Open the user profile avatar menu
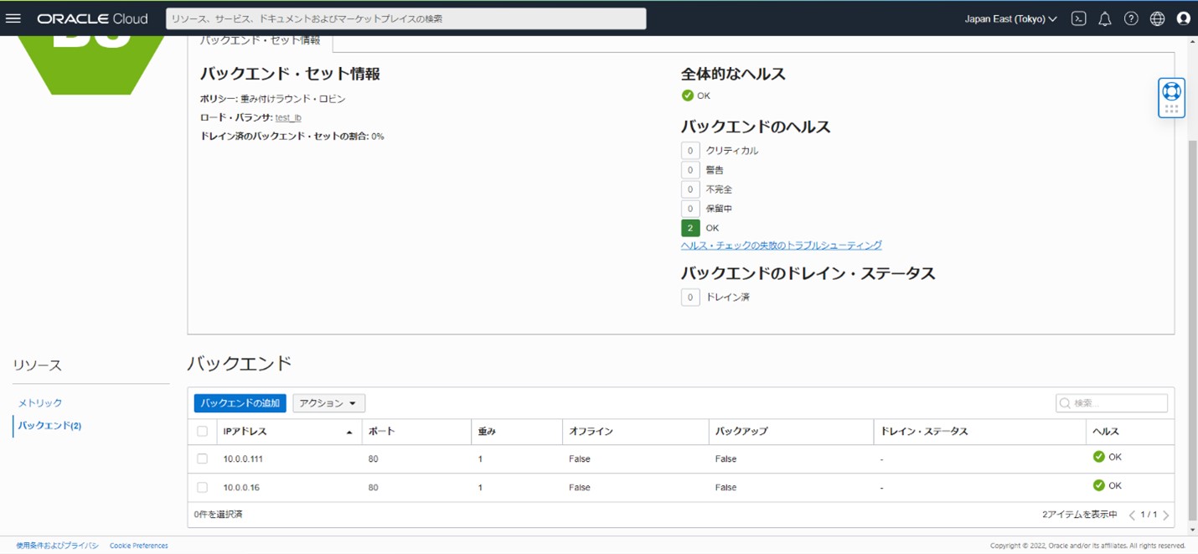1198x554 pixels. (x=1183, y=18)
